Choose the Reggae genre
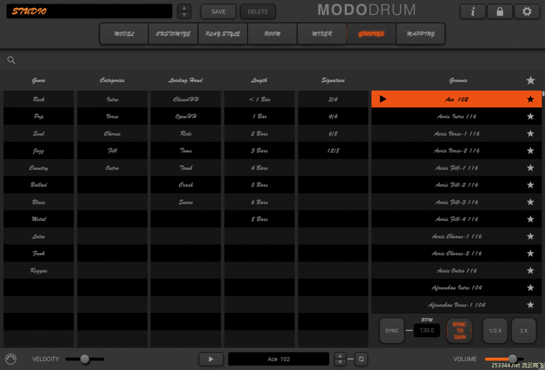The width and height of the screenshot is (545, 370). (x=39, y=271)
